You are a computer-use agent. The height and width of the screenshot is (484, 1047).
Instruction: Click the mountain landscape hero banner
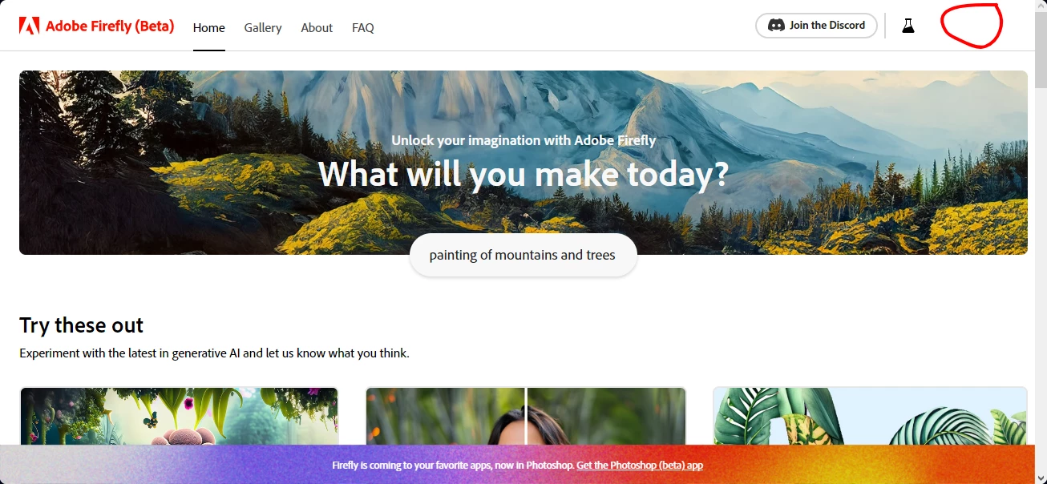523,163
